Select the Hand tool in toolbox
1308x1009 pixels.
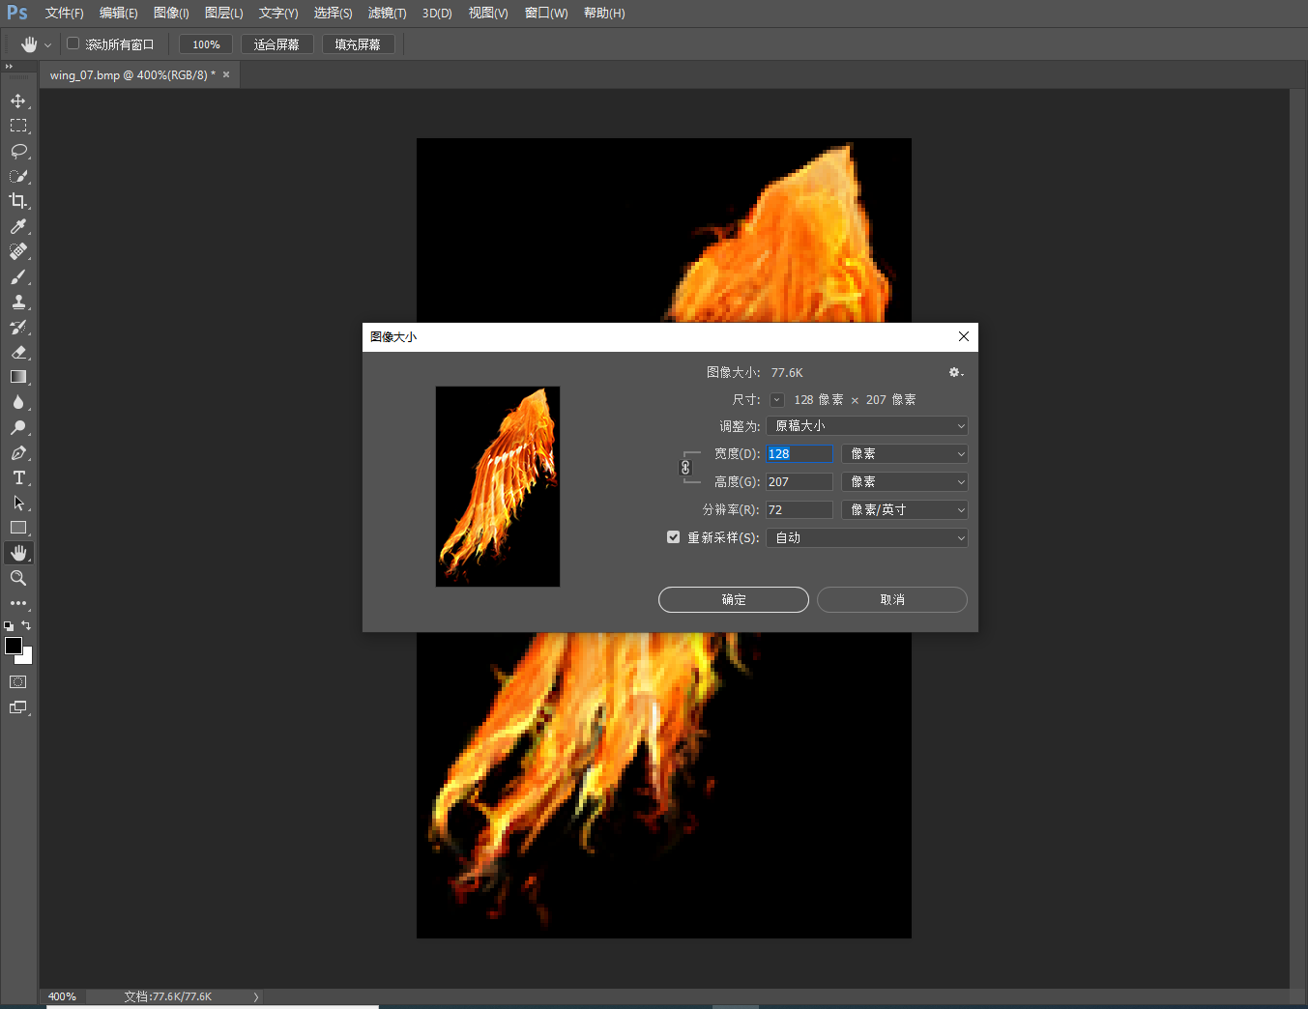[18, 553]
